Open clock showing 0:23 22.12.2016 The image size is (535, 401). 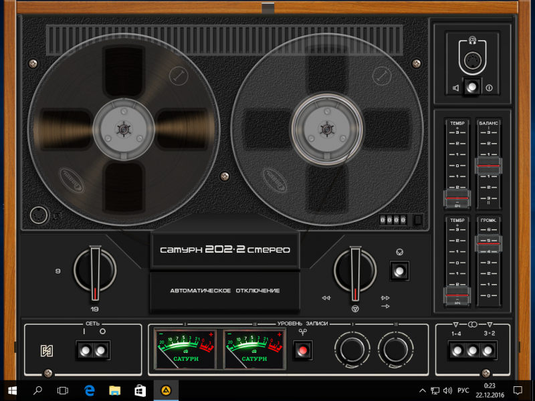tap(490, 390)
